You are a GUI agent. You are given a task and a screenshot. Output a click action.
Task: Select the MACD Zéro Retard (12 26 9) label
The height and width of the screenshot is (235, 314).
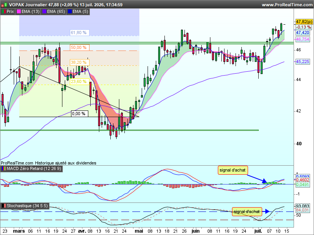coord(34,169)
